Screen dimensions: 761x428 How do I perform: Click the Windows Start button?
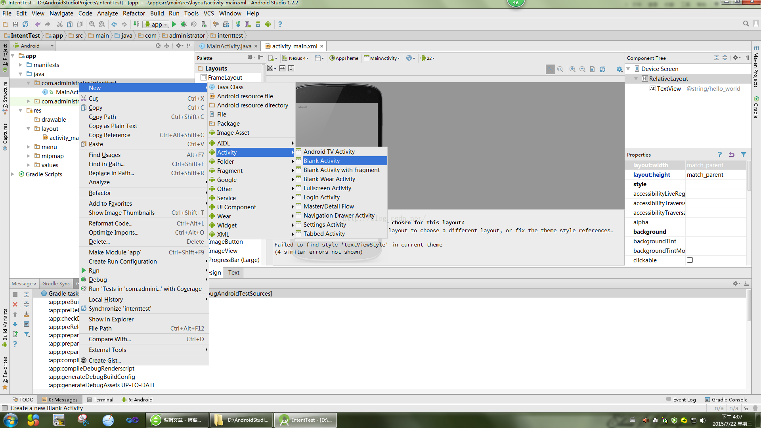coord(11,420)
